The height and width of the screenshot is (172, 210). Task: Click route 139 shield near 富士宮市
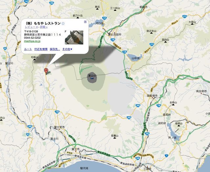pyautogui.click(x=57, y=112)
